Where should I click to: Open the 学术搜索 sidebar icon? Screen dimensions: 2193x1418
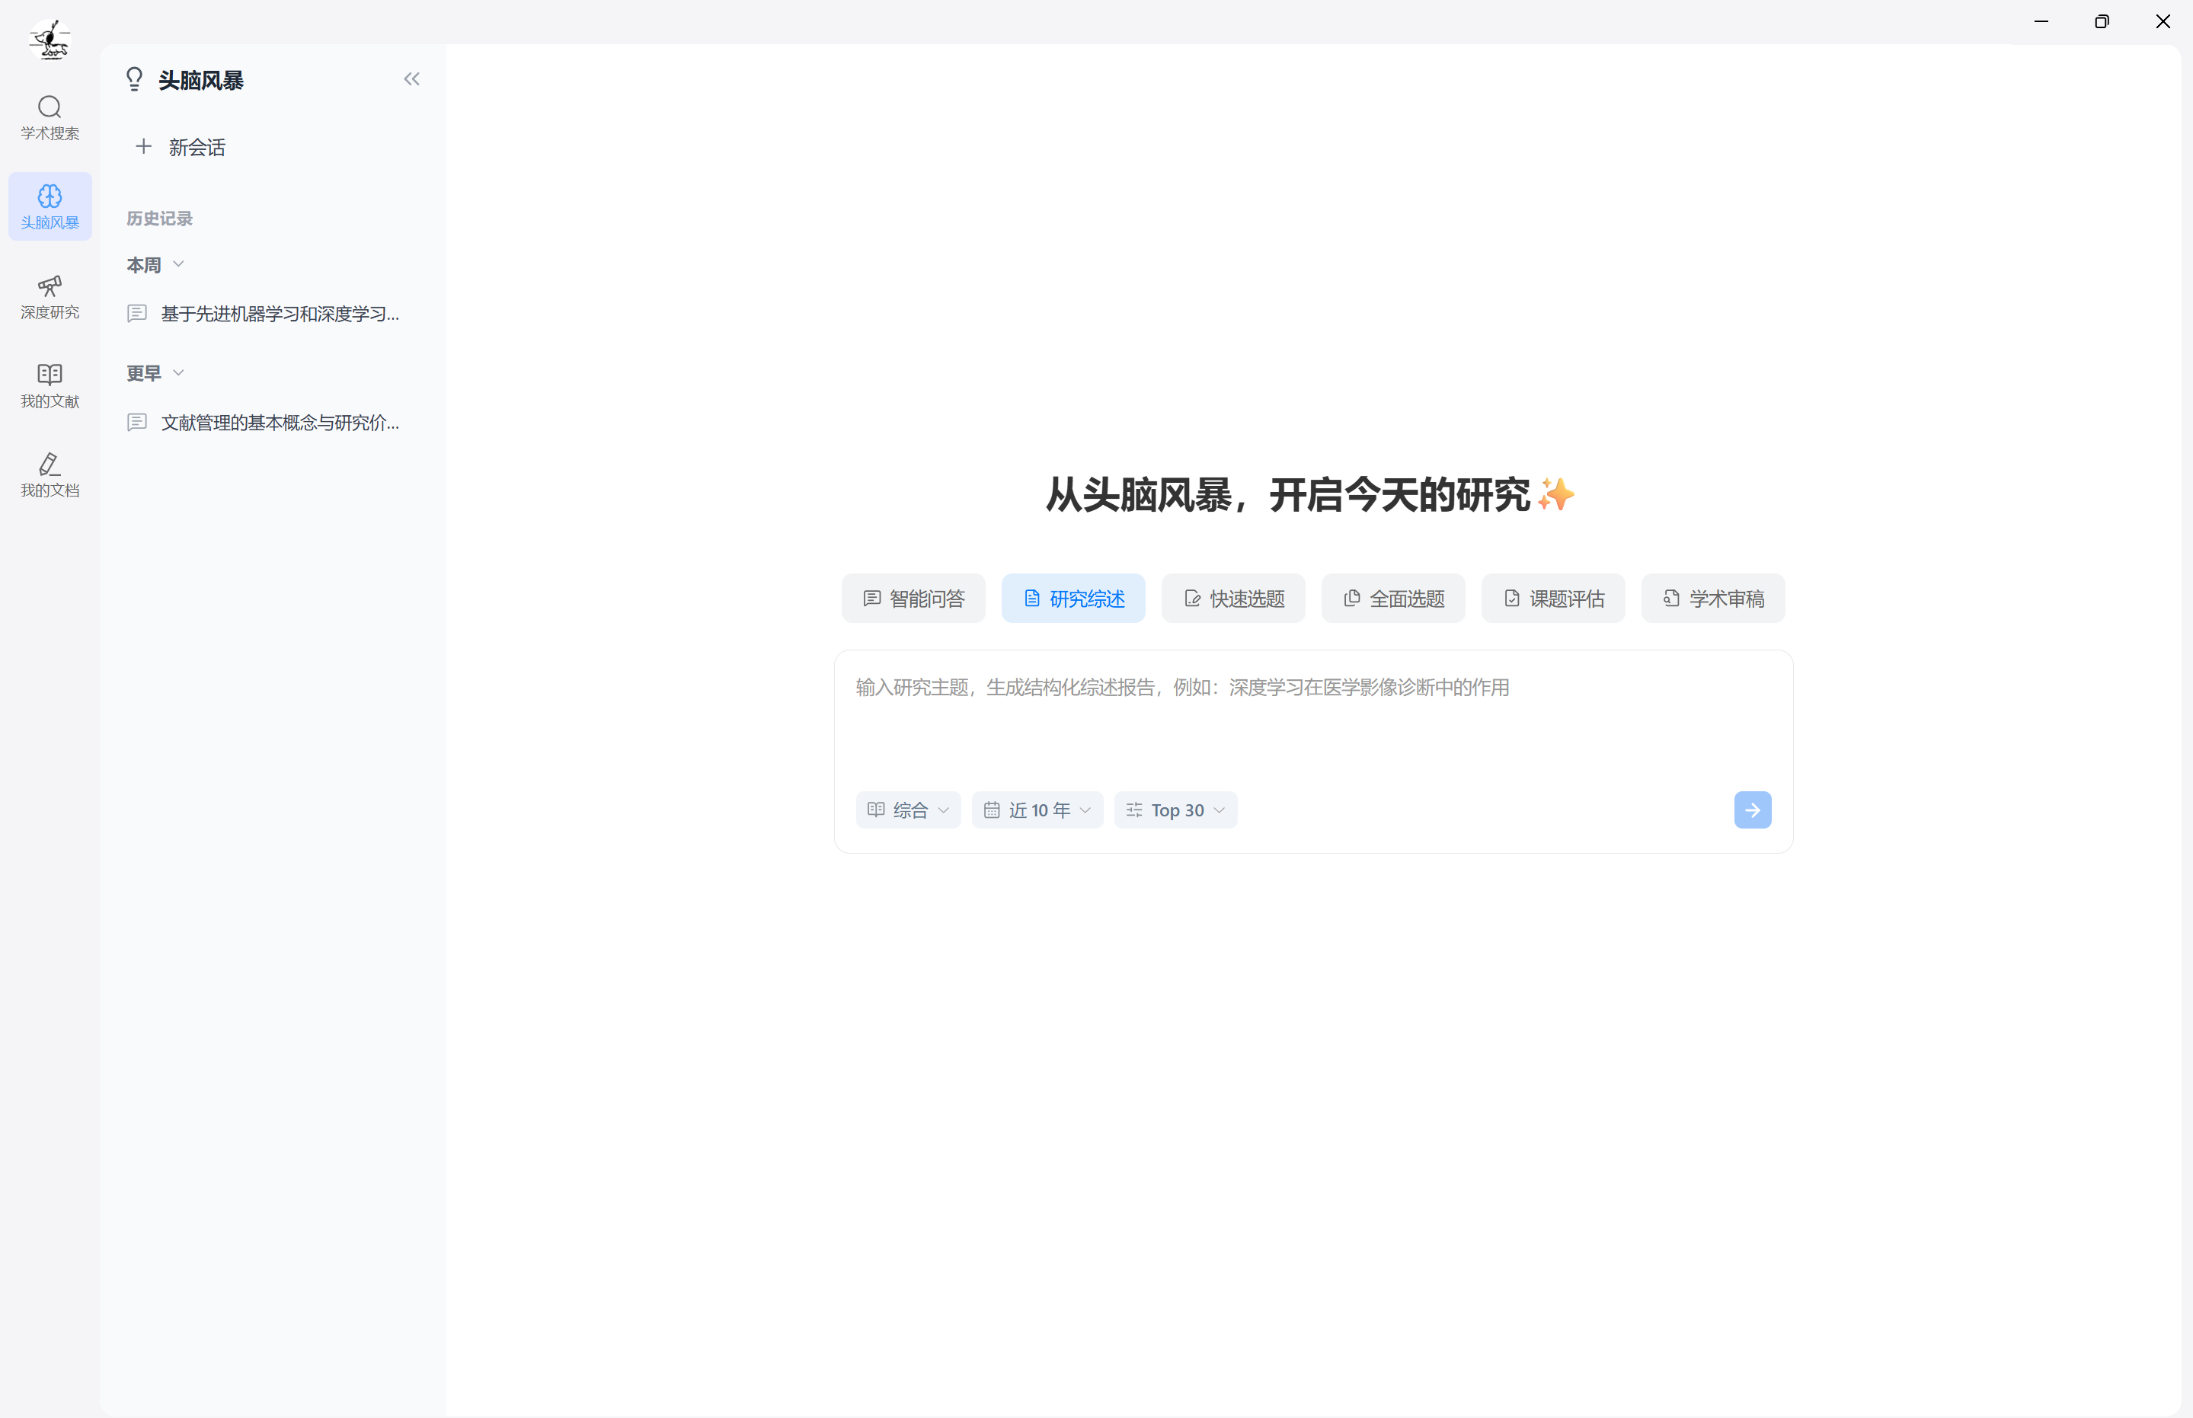coord(50,117)
